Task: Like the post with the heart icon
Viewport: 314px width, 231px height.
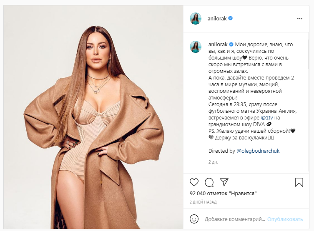Action: tap(194, 182)
